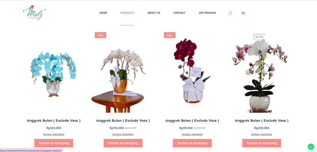The width and height of the screenshot is (317, 152).
Task: Open the Rp200.000 Anggrek Bulan title link
Action: tap(262, 120)
